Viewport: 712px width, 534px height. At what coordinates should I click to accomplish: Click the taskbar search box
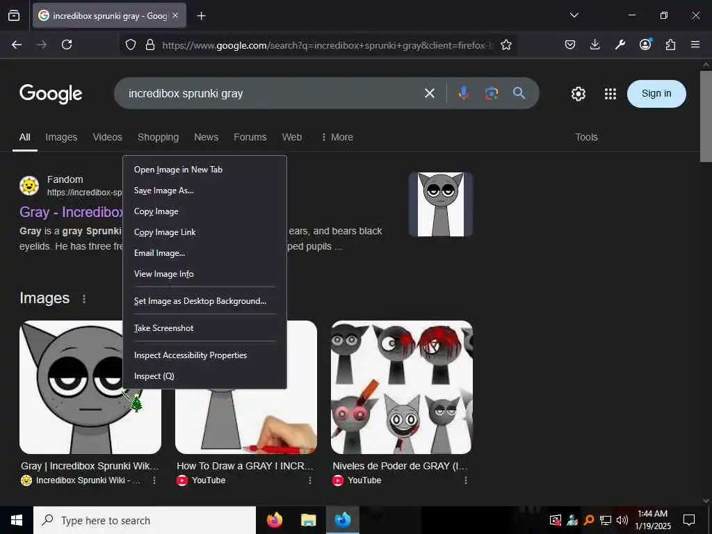[x=145, y=520]
